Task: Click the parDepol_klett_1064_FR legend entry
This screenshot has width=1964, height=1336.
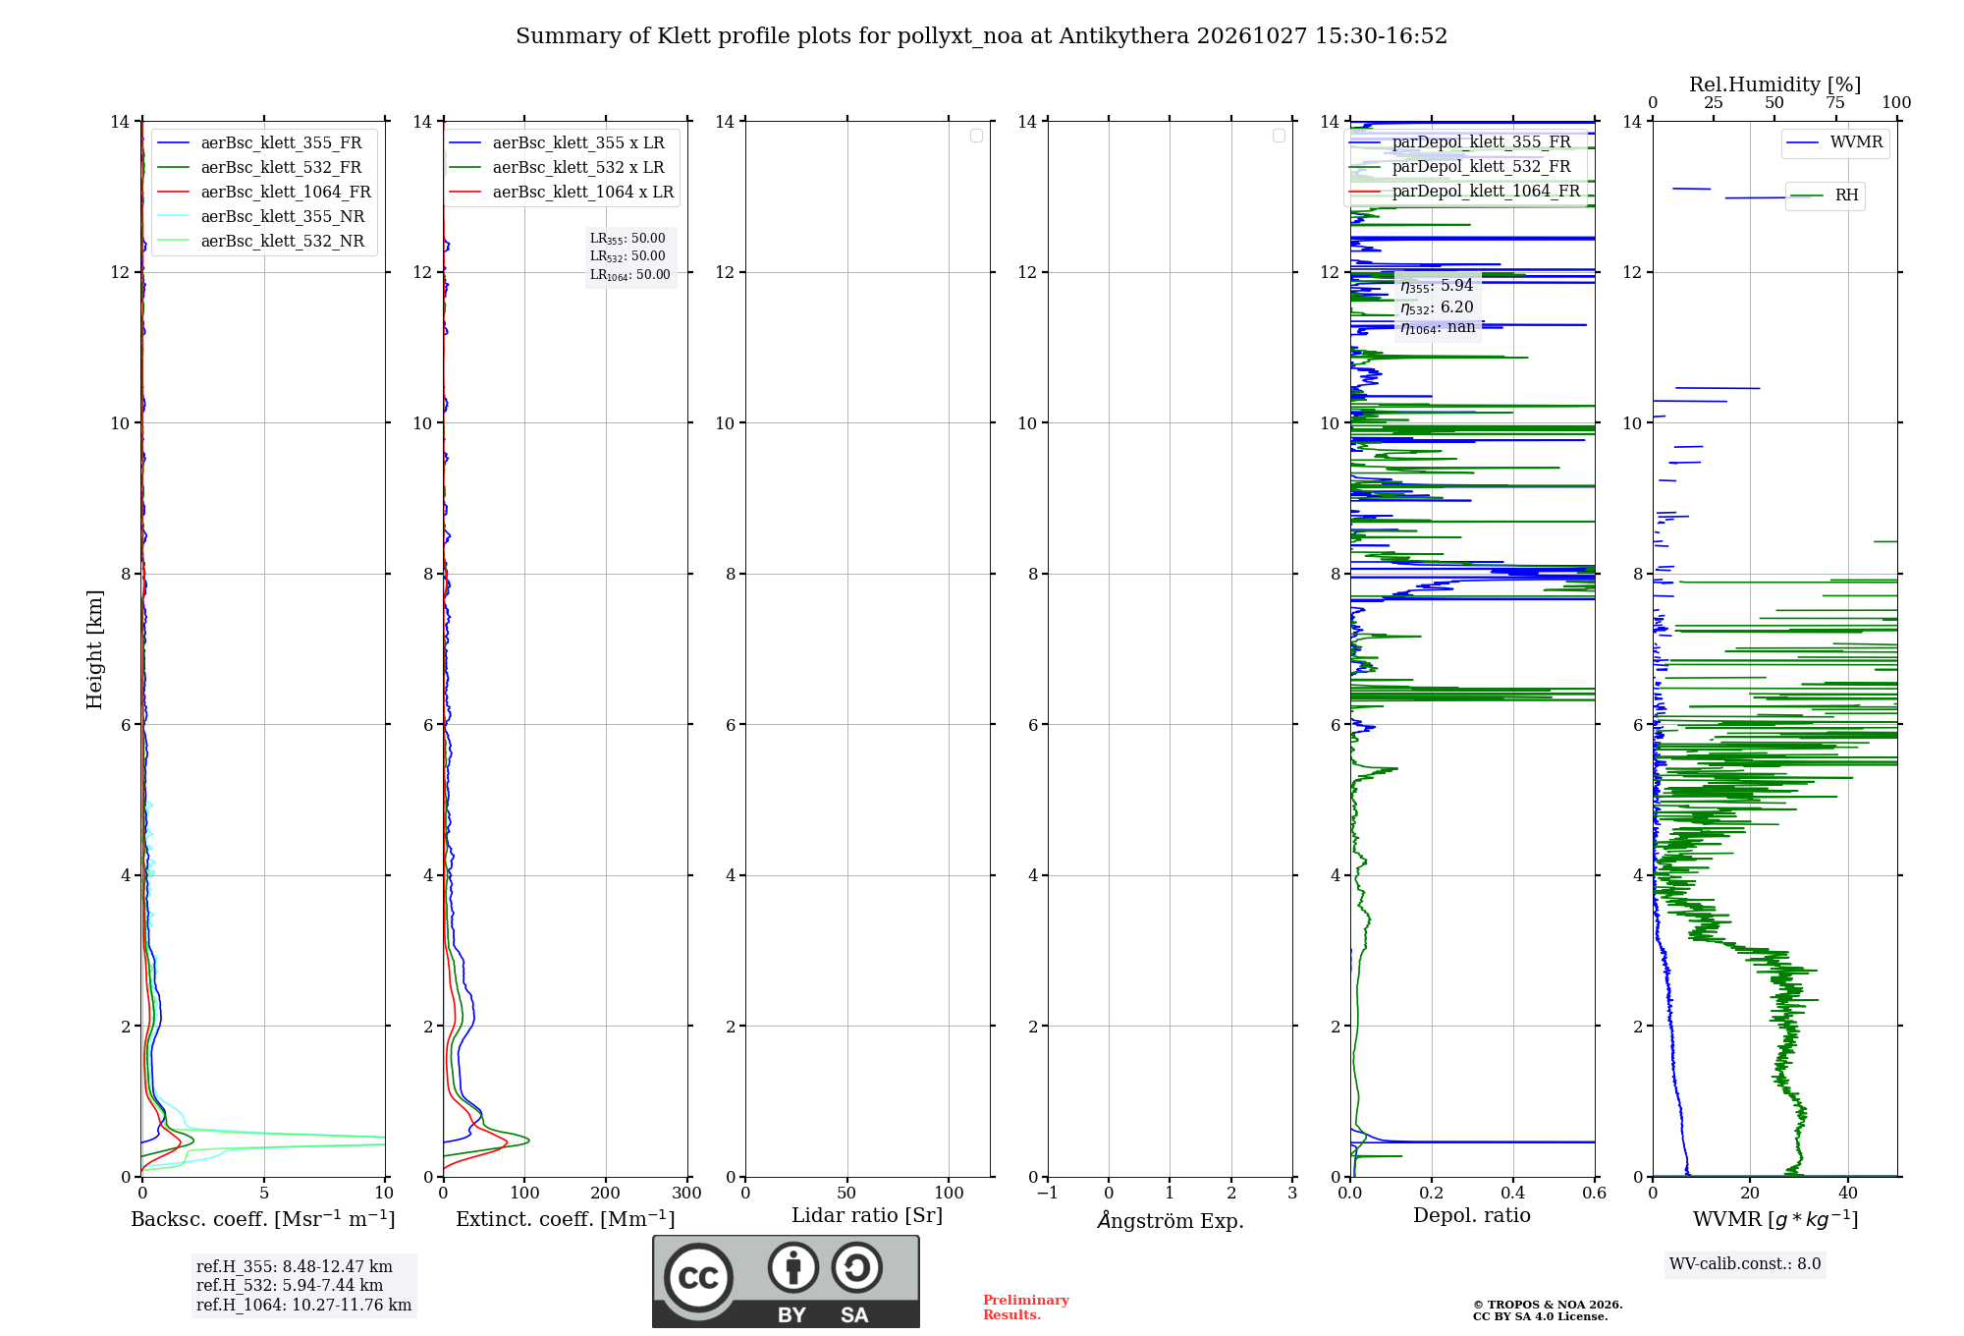Action: pyautogui.click(x=1465, y=192)
